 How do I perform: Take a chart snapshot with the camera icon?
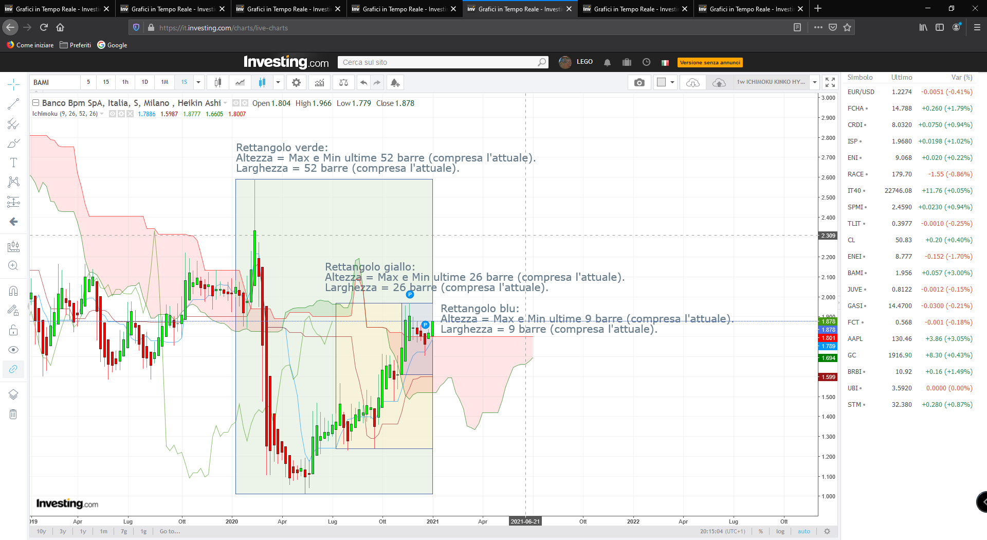(639, 82)
